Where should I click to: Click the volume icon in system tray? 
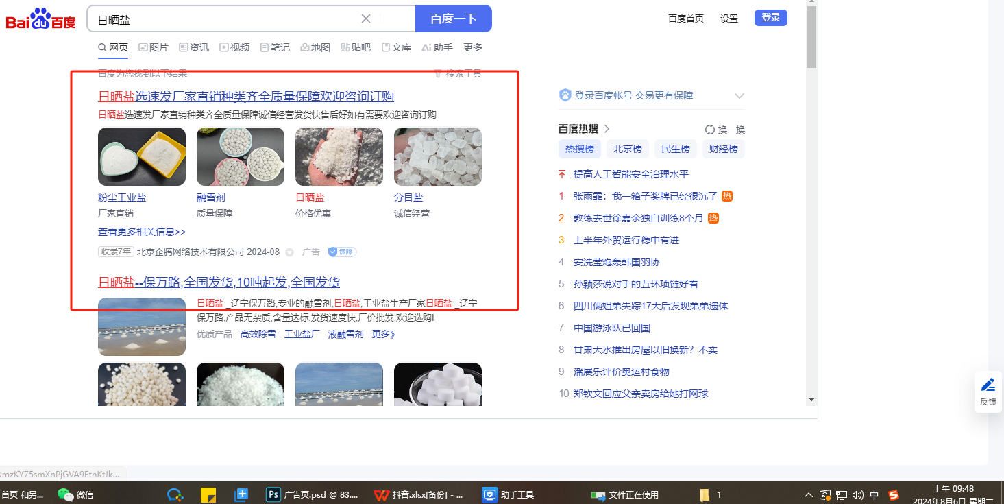(857, 494)
